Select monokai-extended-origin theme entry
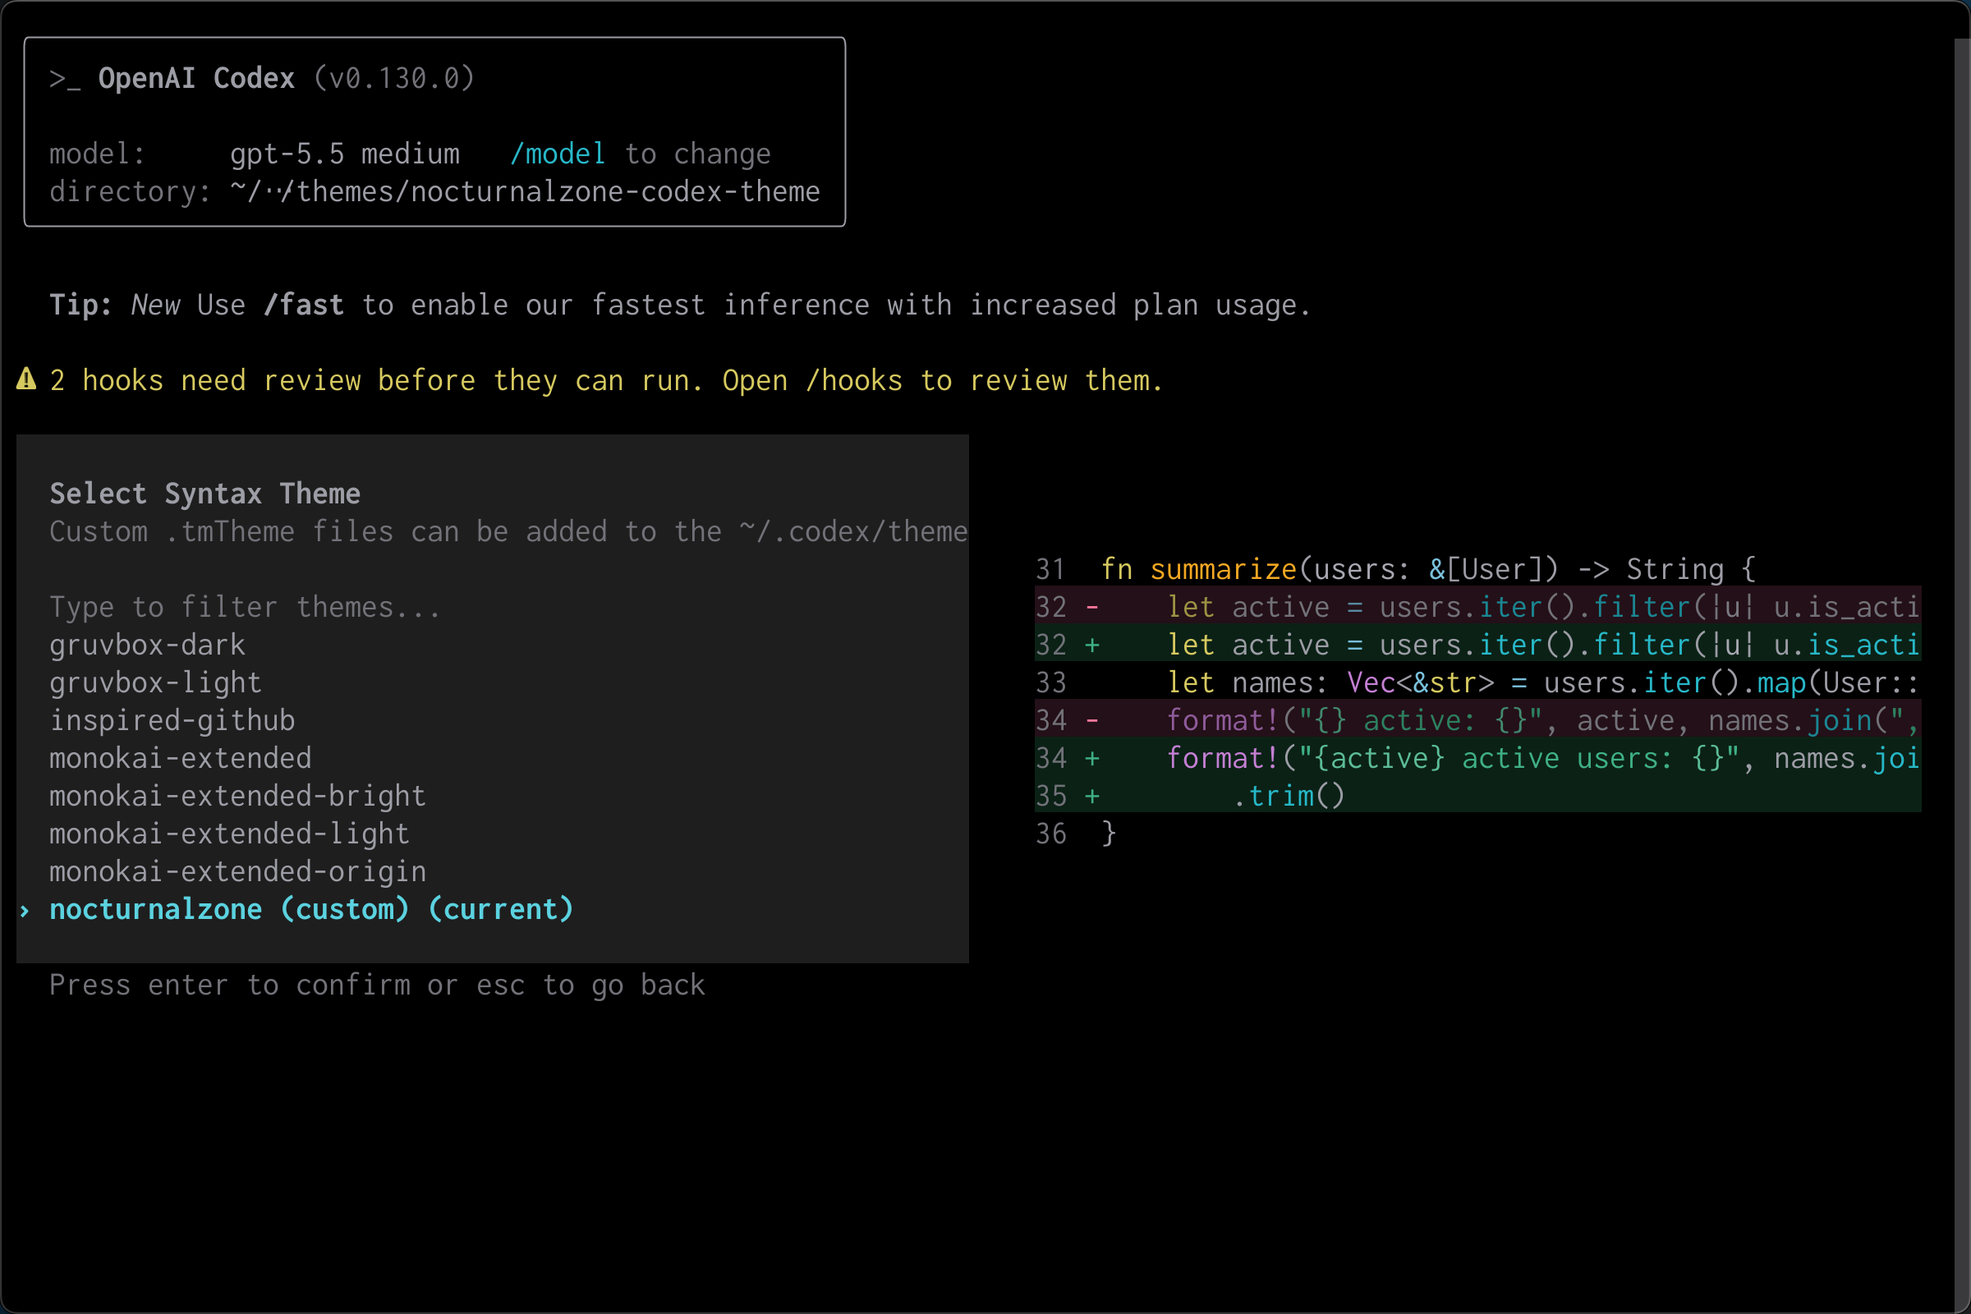Viewport: 1971px width, 1314px height. (238, 871)
